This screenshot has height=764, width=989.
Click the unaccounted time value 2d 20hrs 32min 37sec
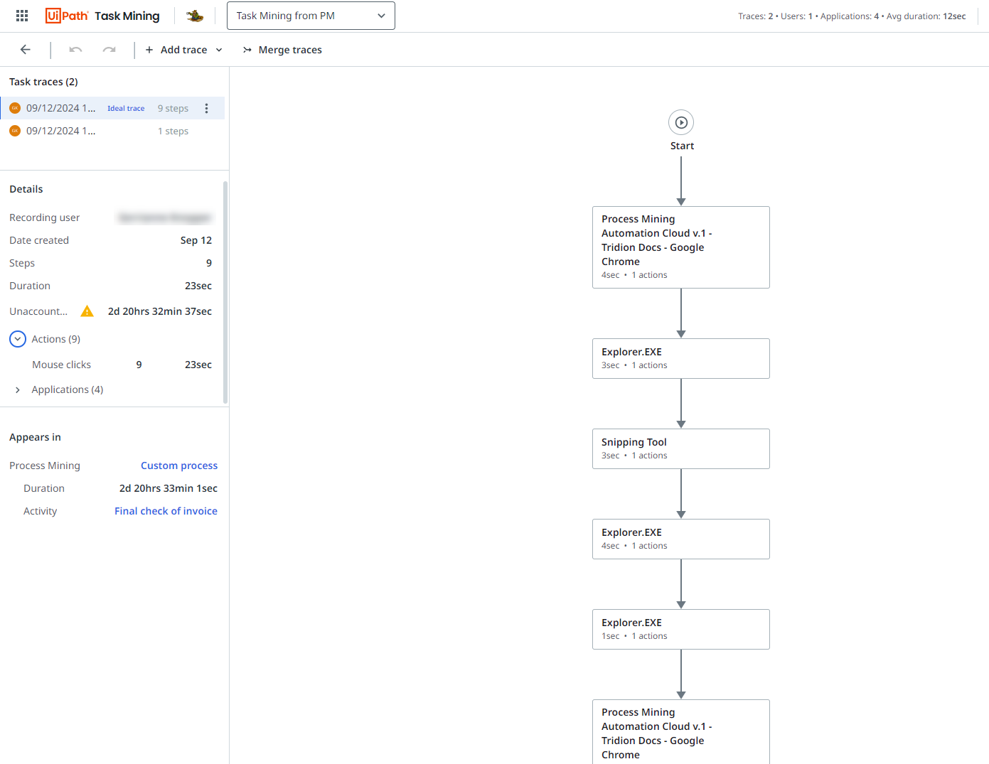point(160,311)
